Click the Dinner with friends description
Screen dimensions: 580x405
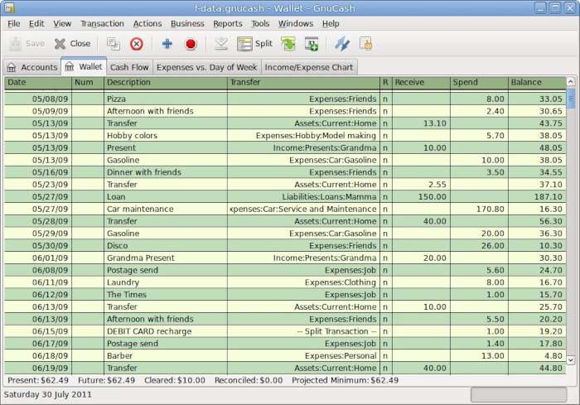(x=166, y=172)
